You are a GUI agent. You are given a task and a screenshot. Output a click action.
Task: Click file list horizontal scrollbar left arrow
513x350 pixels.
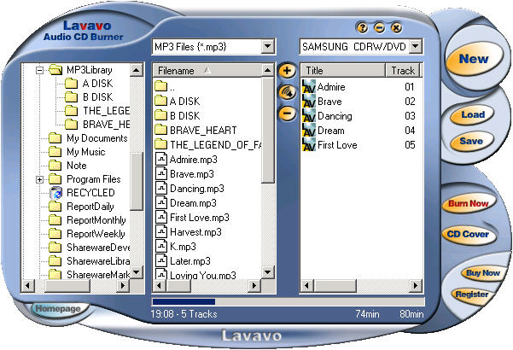coord(160,286)
